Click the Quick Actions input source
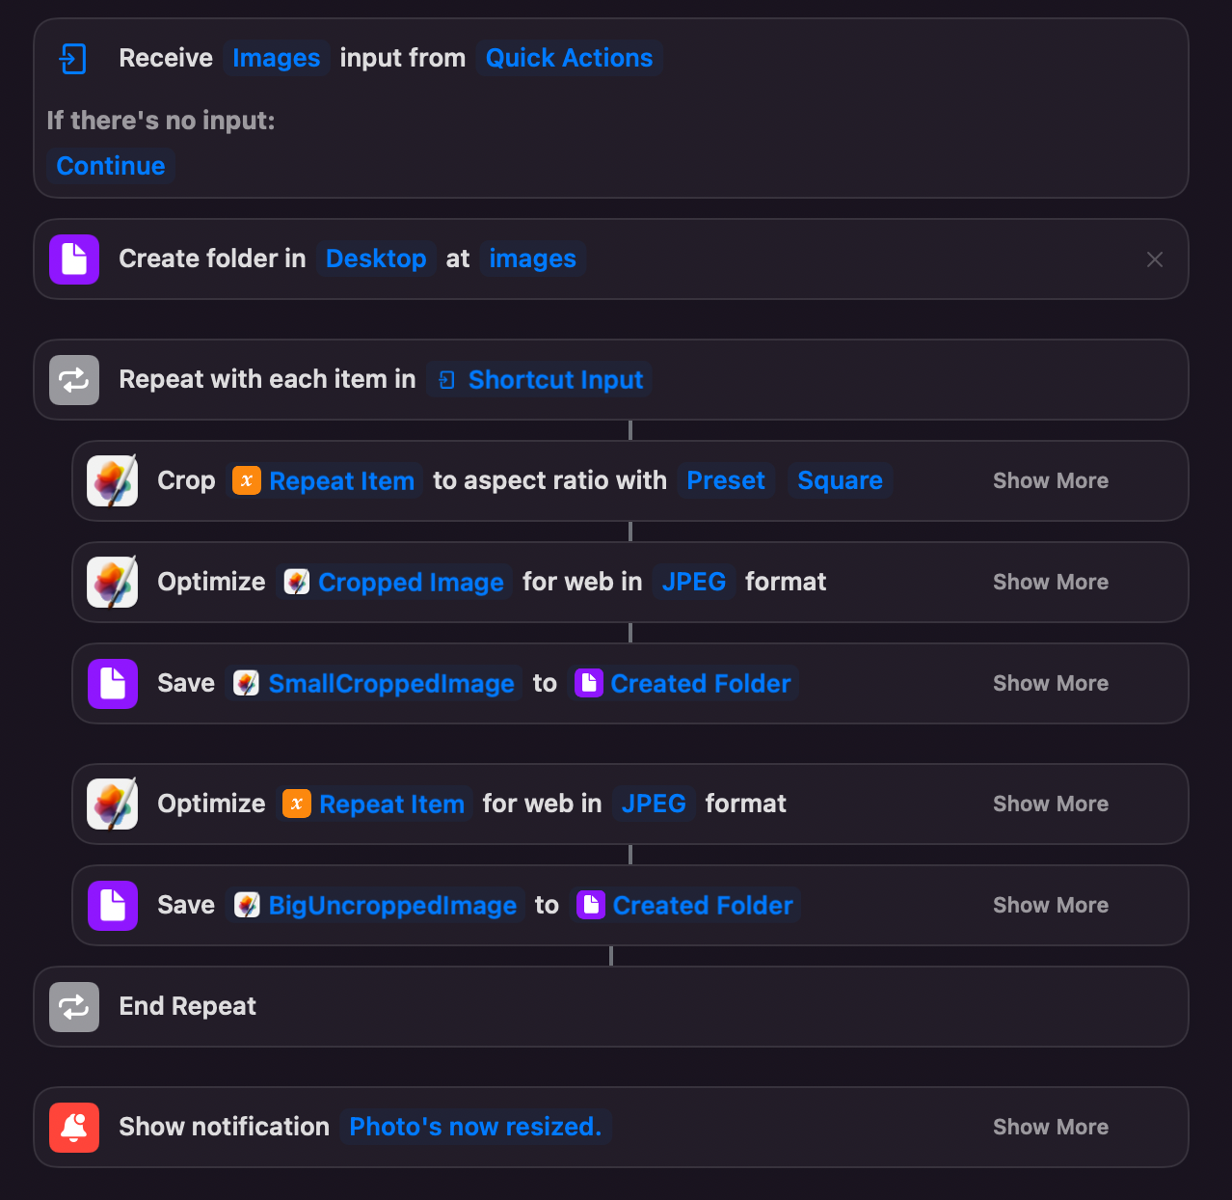 (569, 59)
